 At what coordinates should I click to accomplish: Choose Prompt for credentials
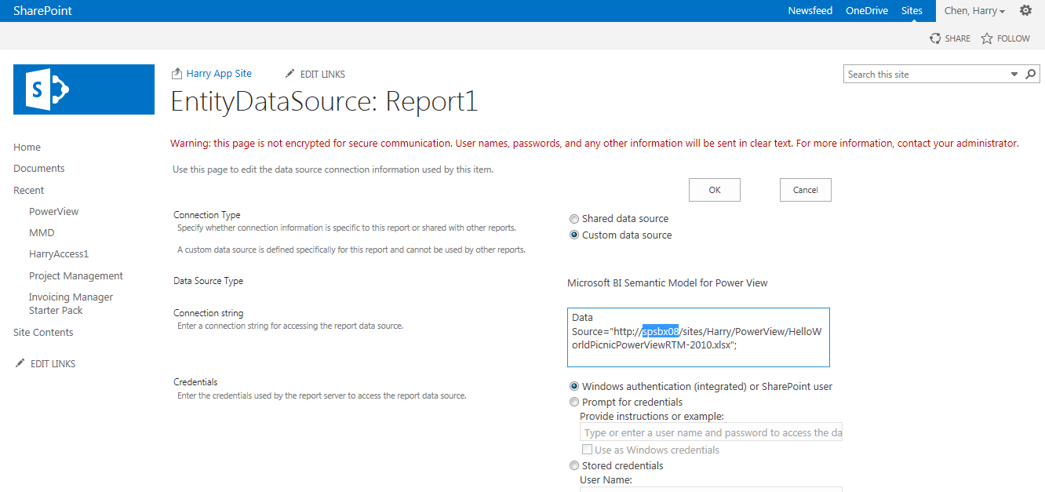(574, 401)
